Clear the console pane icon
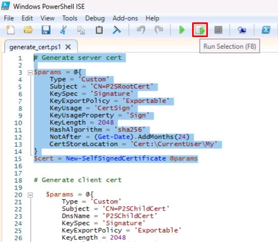278x242 pixels. (117, 30)
